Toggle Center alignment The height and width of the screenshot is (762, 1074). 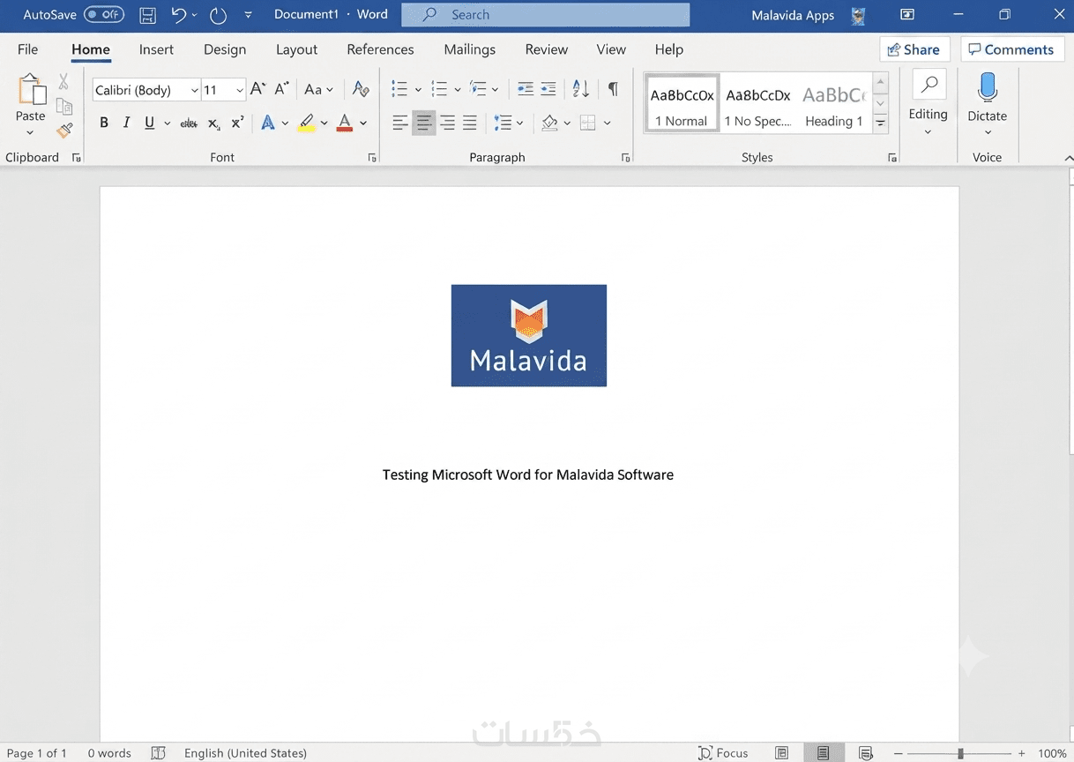point(424,123)
